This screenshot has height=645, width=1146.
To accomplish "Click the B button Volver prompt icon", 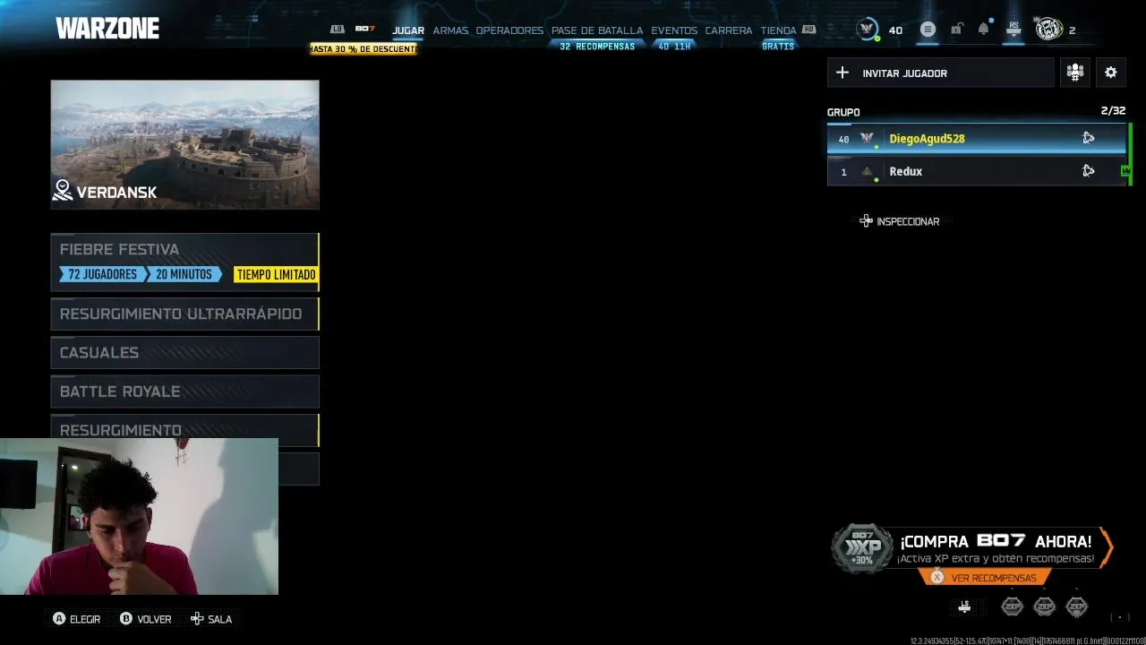I will tap(126, 619).
